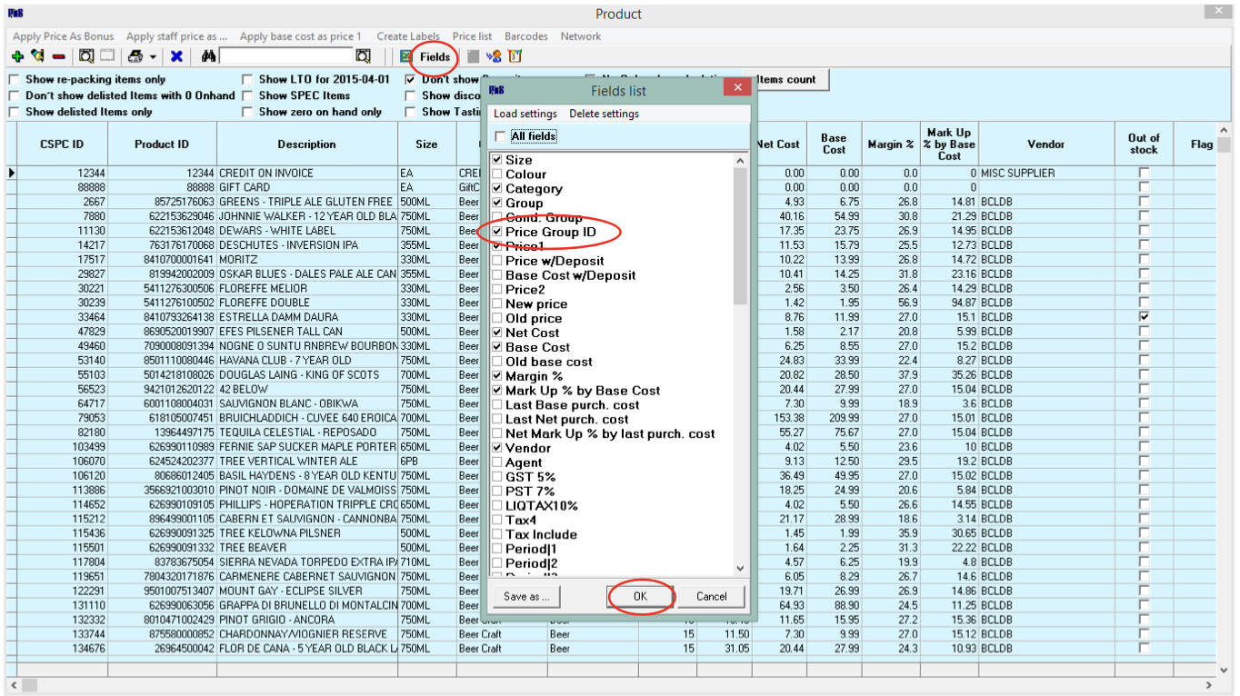Click the gray square toolbar icon
This screenshot has width=1240, height=696.
click(x=473, y=56)
